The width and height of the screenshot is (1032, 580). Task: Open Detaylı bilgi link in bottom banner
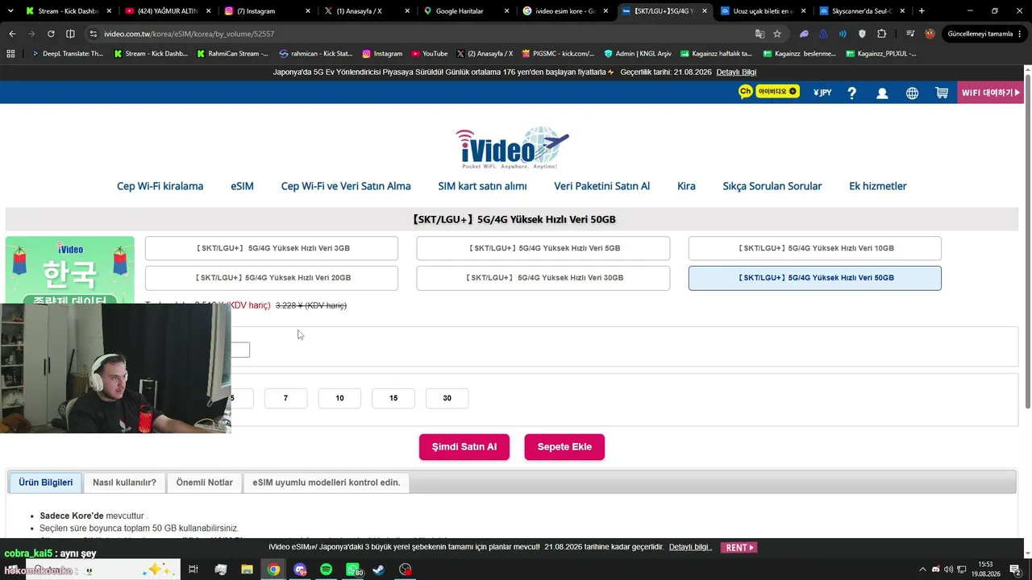pos(690,547)
